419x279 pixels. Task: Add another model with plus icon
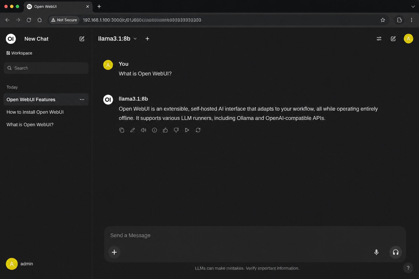tap(147, 39)
